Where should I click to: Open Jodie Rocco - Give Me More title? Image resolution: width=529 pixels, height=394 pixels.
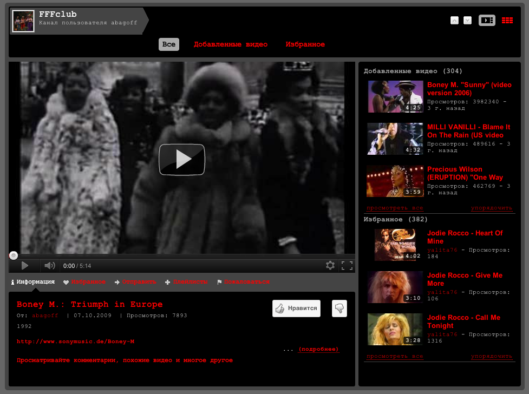tap(465, 279)
